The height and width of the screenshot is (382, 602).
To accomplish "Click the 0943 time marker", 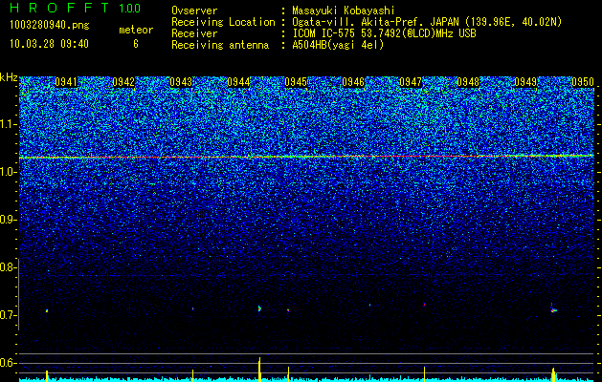I will tap(181, 82).
